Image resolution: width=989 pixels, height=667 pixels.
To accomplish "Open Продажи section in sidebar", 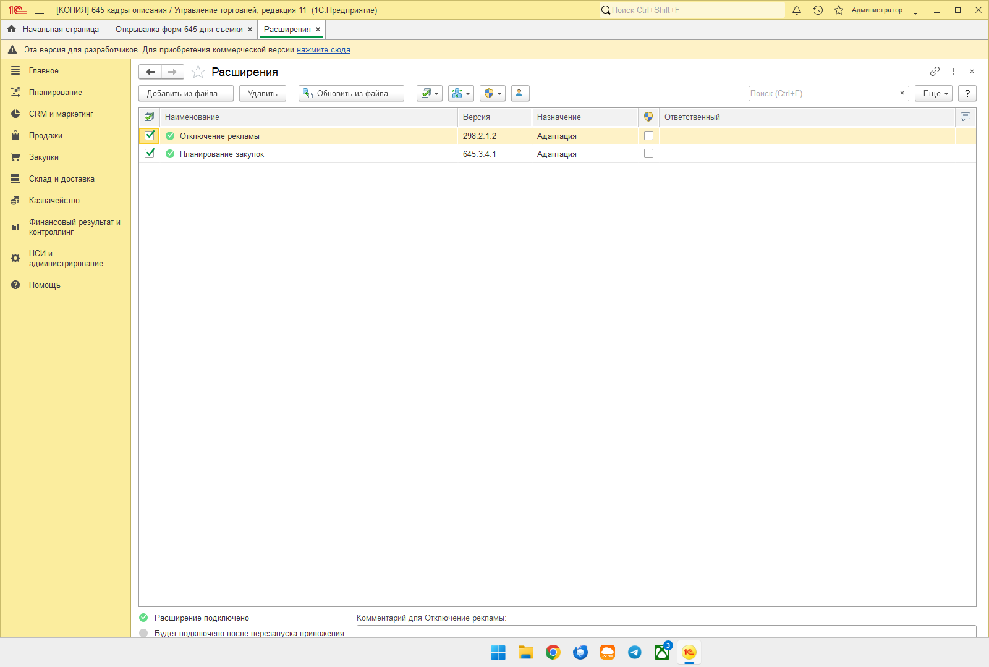I will [45, 136].
